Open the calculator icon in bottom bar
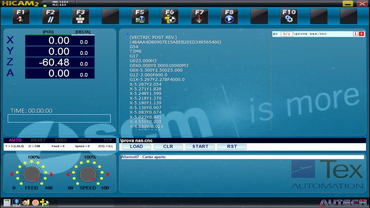370x208 pixels. pyautogui.click(x=7, y=203)
